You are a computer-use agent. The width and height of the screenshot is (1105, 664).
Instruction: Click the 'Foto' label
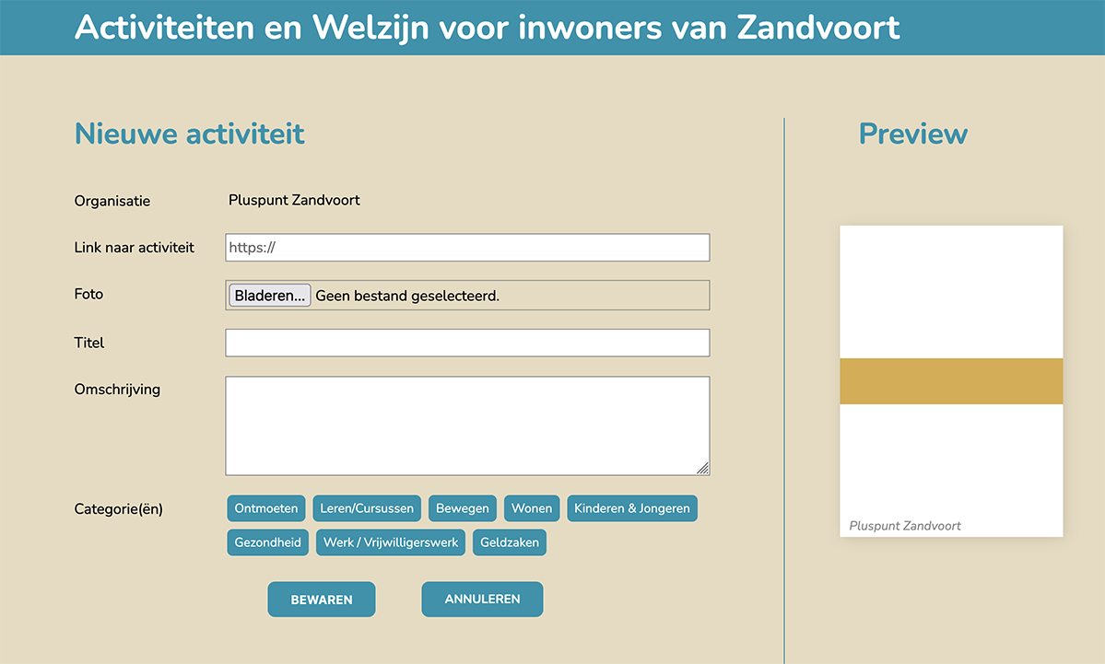click(x=88, y=295)
